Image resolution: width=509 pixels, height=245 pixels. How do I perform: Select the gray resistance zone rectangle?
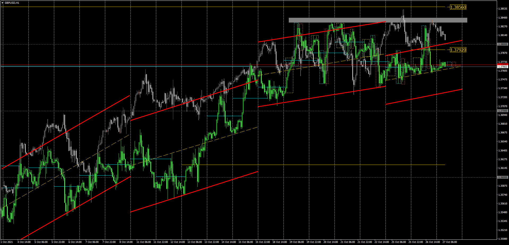point(378,20)
